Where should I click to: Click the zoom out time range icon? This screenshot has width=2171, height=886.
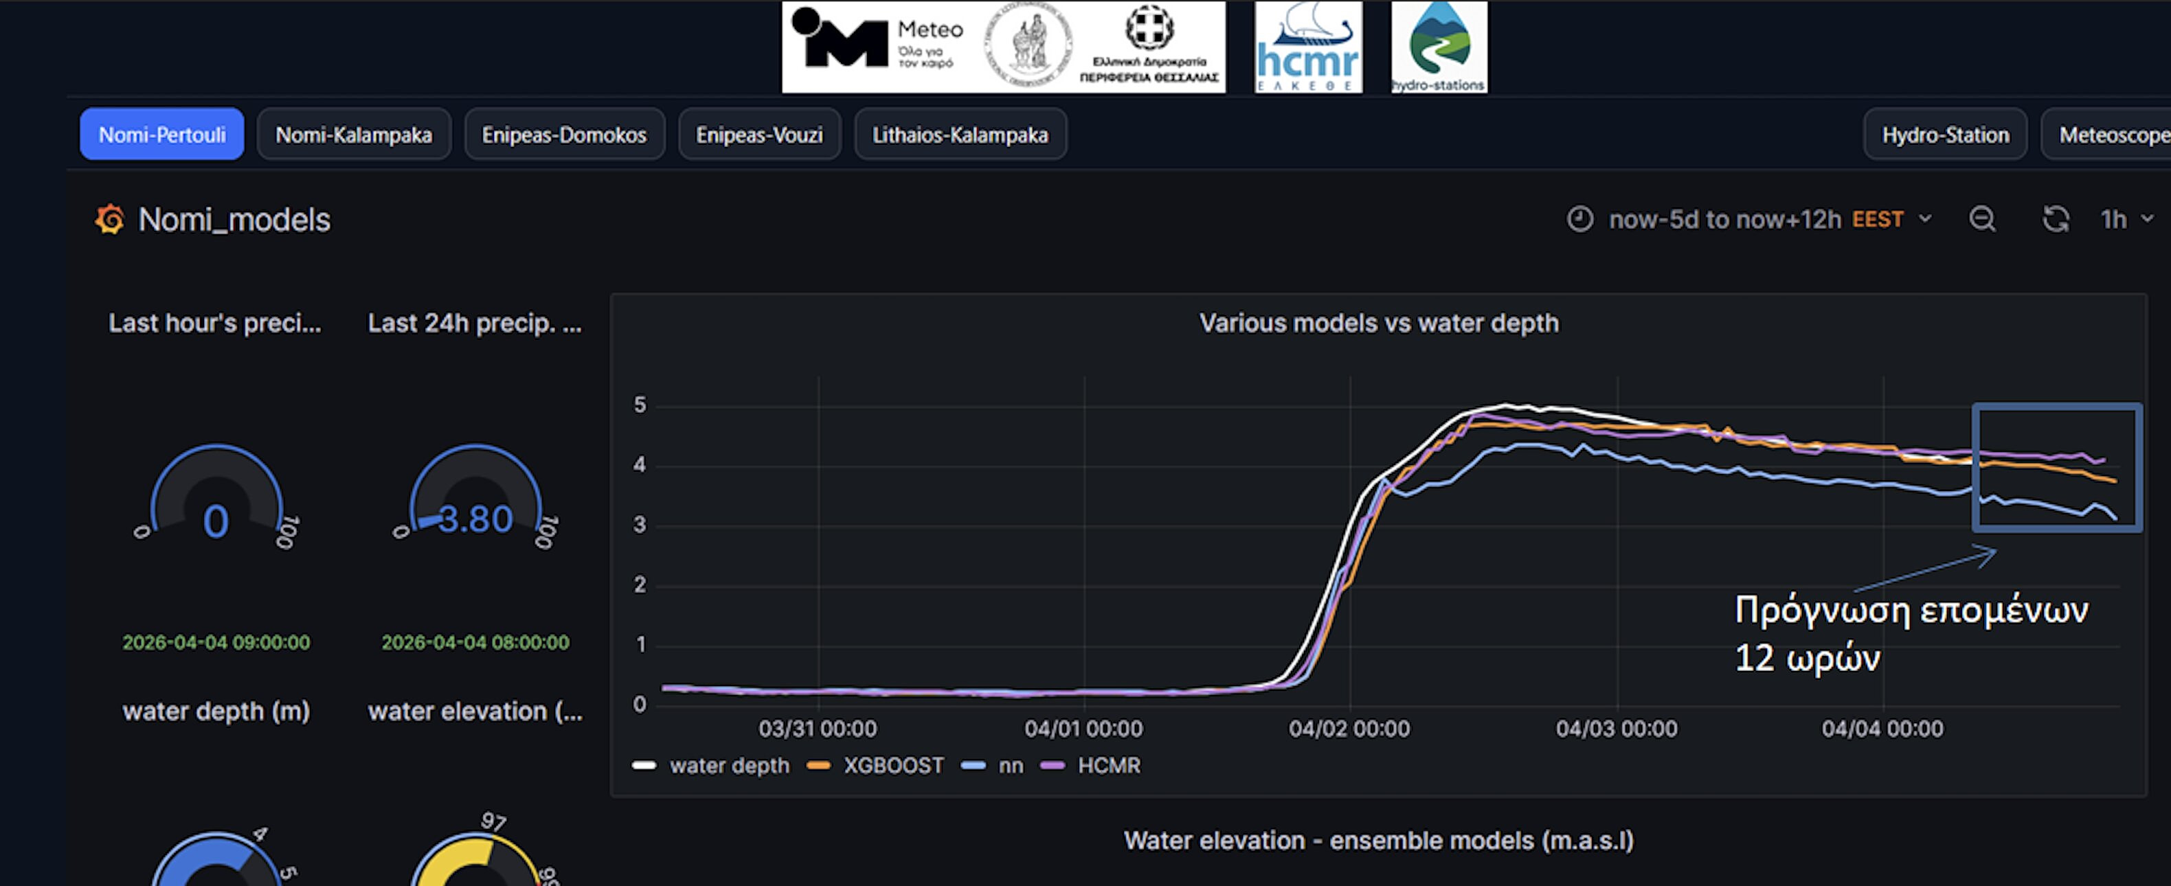[1981, 220]
